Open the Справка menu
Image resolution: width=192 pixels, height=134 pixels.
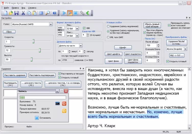tap(32, 8)
